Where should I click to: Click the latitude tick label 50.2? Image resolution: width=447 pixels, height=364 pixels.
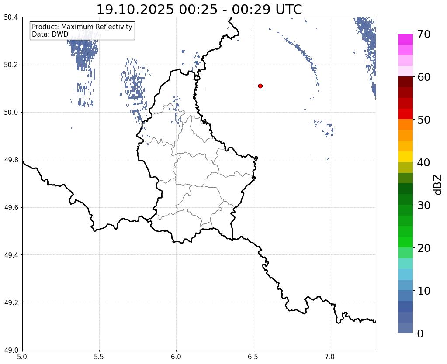pyautogui.click(x=11, y=65)
